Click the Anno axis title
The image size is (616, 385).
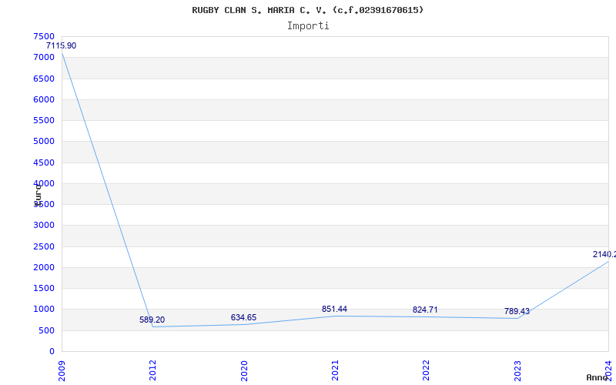599,377
